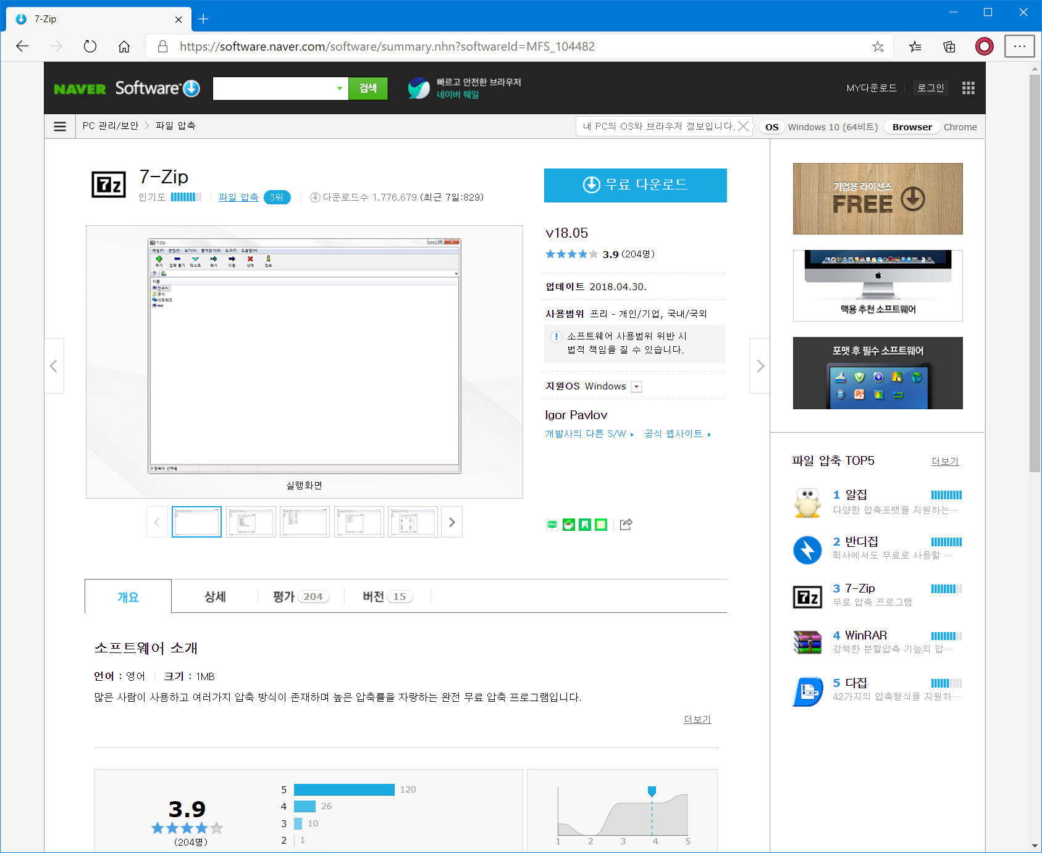
Task: Click the 다집 blue document icon
Action: click(x=807, y=691)
